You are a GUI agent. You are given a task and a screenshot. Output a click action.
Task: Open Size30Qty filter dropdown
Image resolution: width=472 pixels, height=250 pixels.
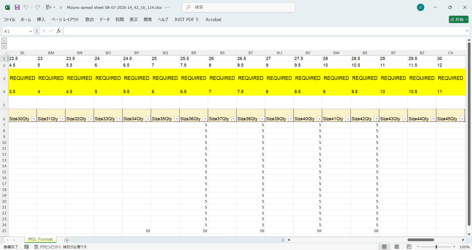[34, 119]
